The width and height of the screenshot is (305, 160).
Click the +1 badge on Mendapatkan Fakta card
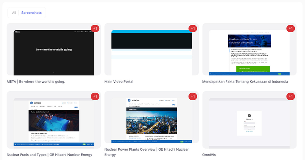[x=291, y=28]
